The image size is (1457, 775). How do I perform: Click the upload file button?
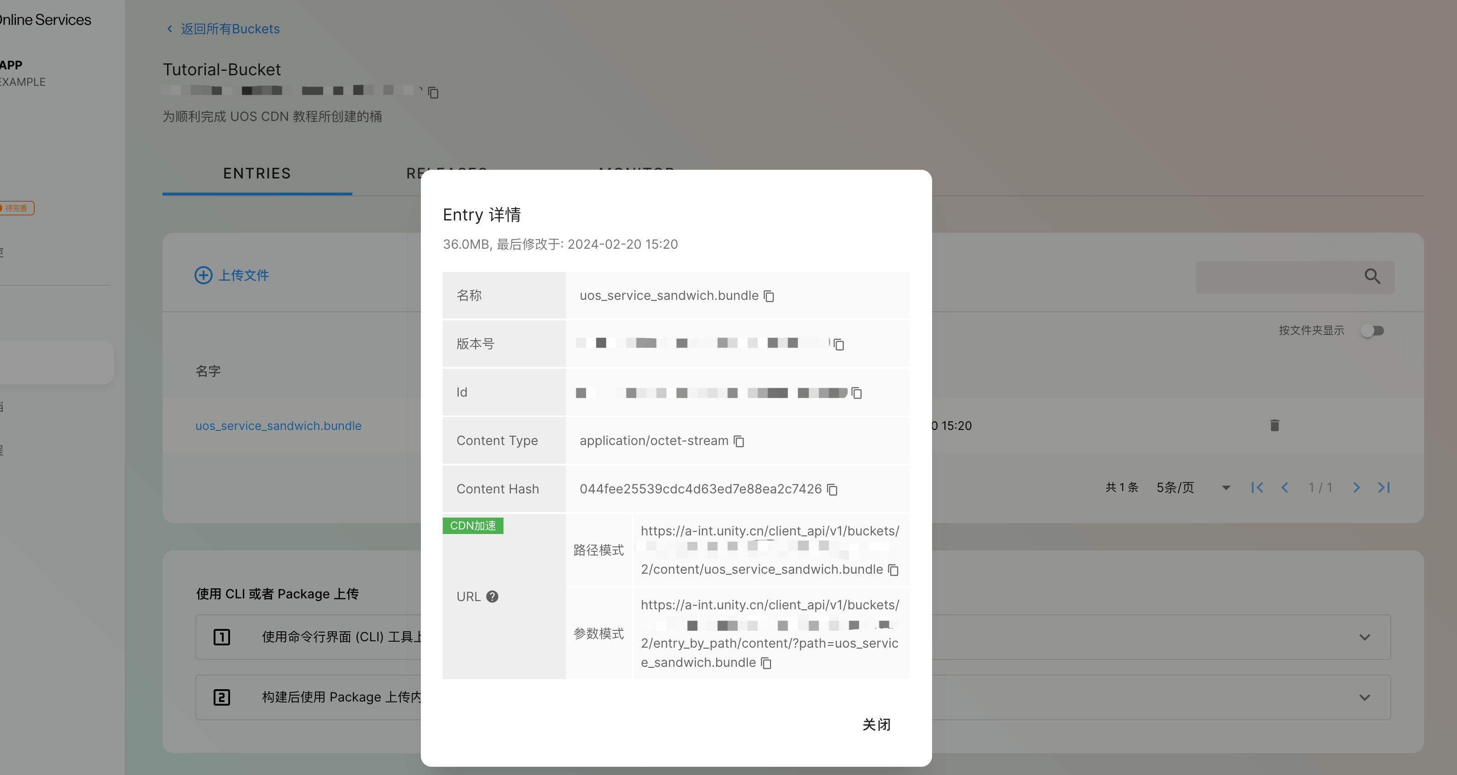pos(232,276)
